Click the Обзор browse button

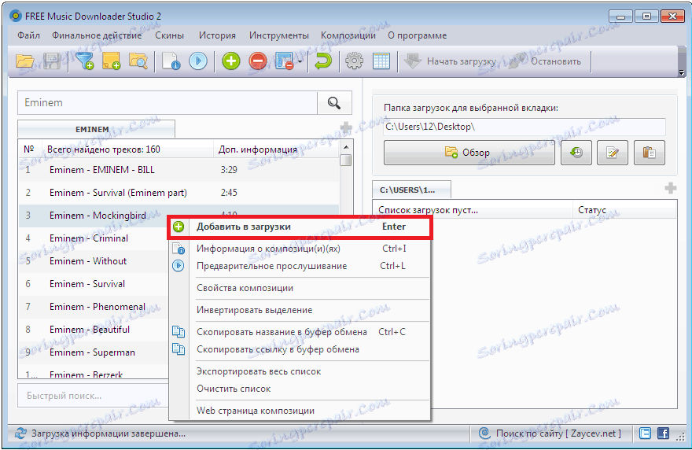469,153
